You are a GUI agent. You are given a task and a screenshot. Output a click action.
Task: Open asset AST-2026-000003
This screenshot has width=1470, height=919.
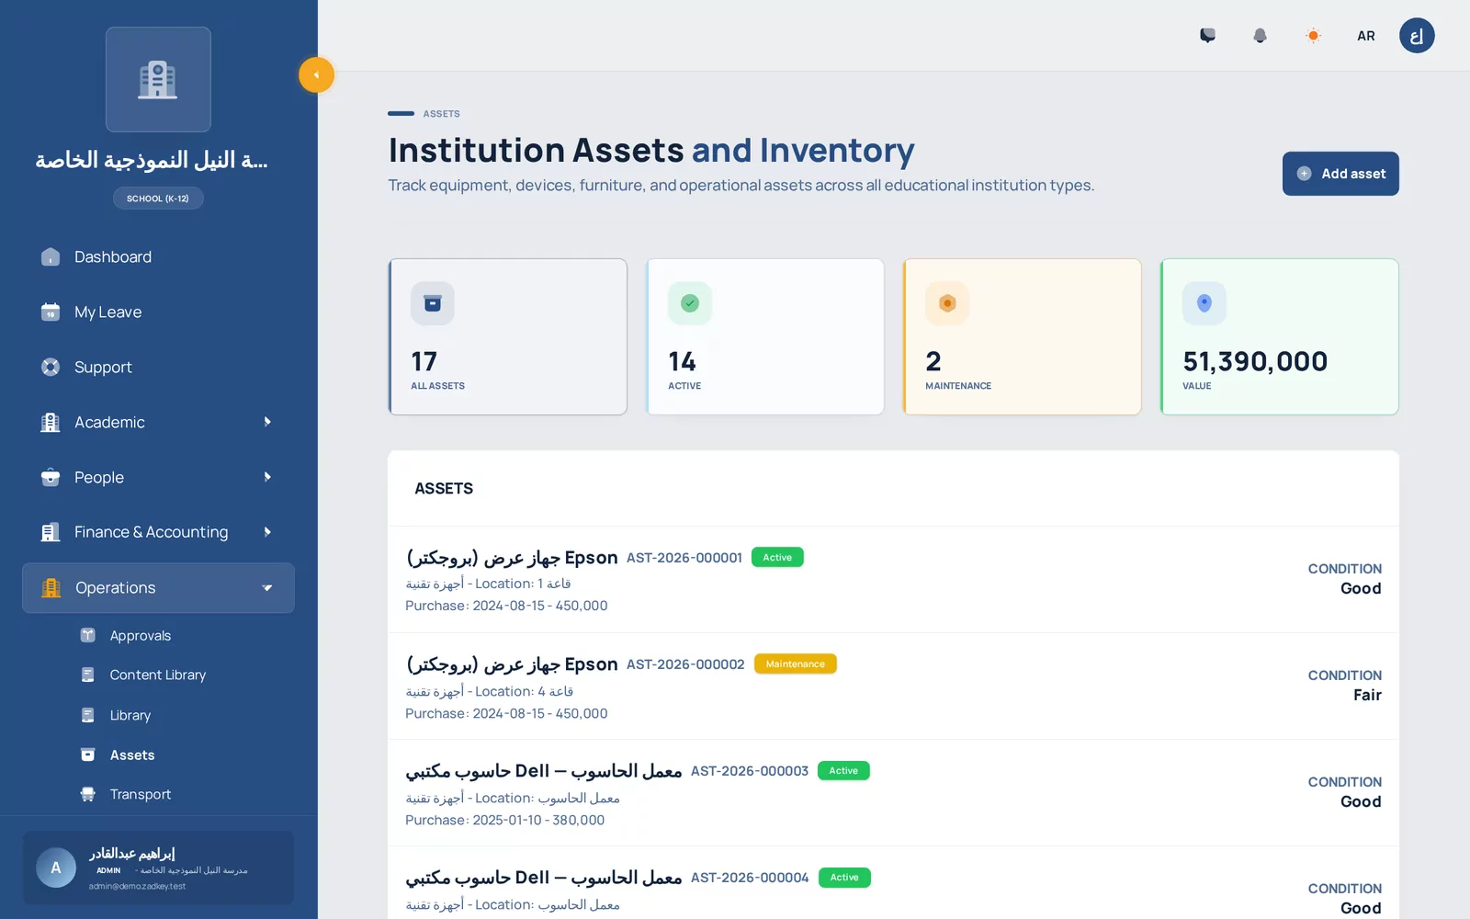tap(893, 793)
